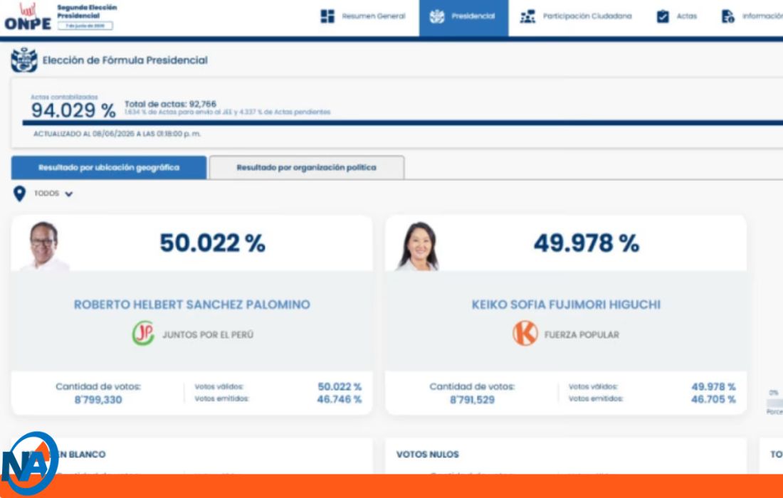Screen dimensions: 783x498
Task: Click the actas contabilizadas progress bar
Action: (402, 122)
